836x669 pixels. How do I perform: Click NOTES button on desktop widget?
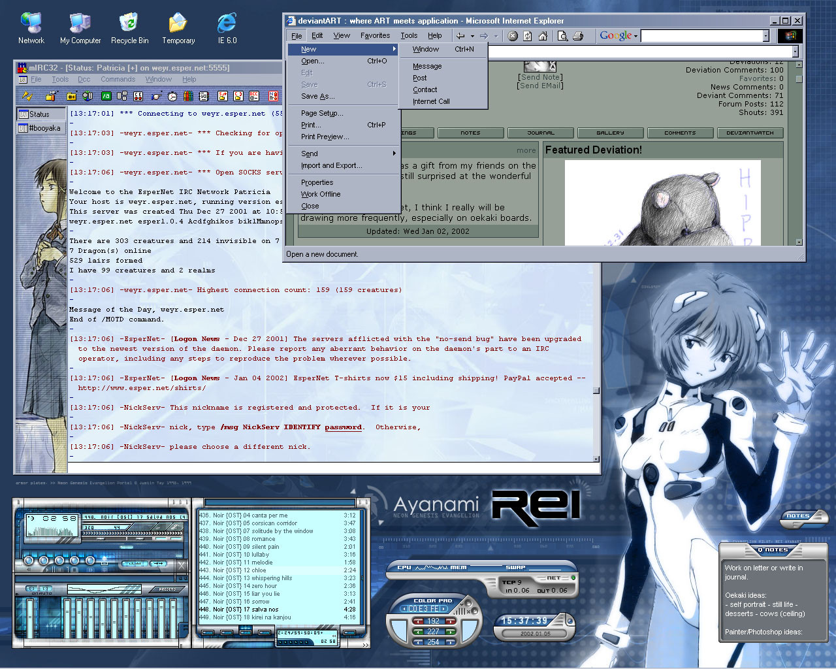(x=797, y=516)
